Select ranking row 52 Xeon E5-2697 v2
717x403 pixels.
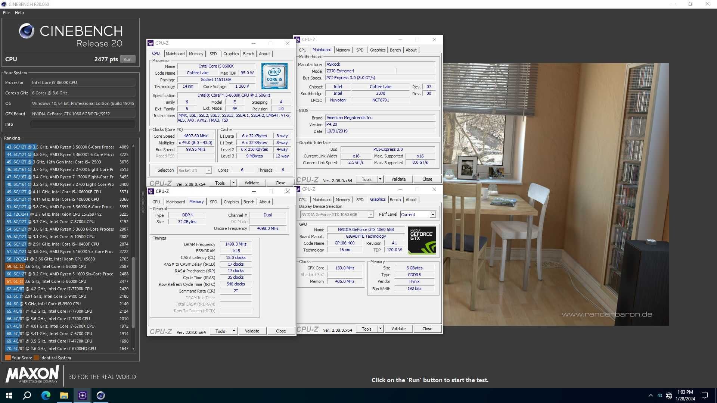click(x=67, y=214)
